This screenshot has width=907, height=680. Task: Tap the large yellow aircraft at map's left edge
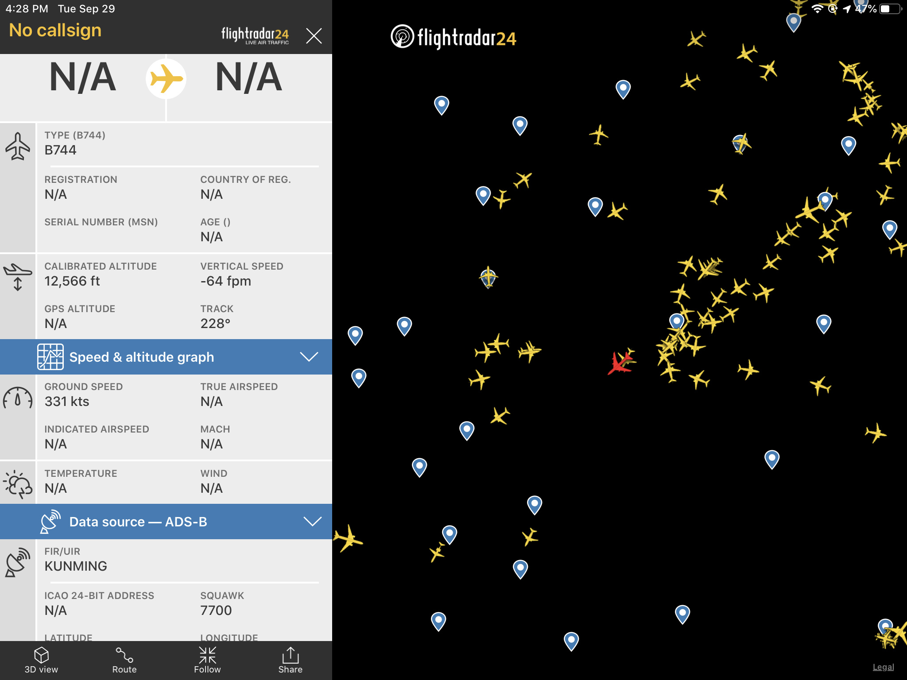349,538
